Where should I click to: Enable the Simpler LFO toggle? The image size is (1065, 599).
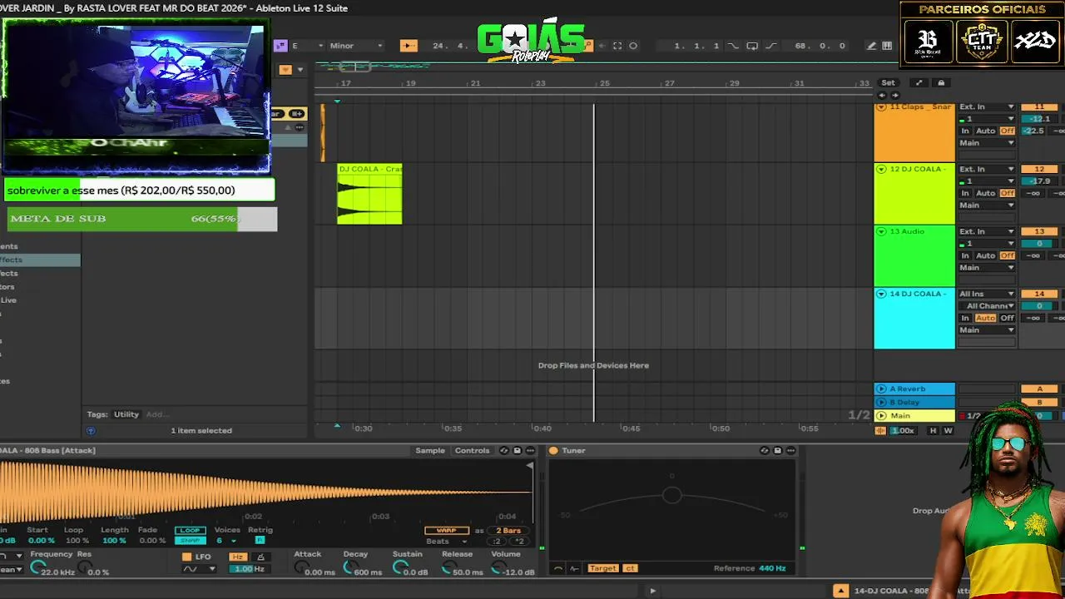point(186,557)
